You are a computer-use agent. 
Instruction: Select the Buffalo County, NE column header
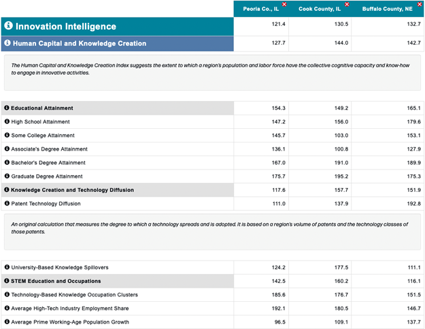point(388,9)
